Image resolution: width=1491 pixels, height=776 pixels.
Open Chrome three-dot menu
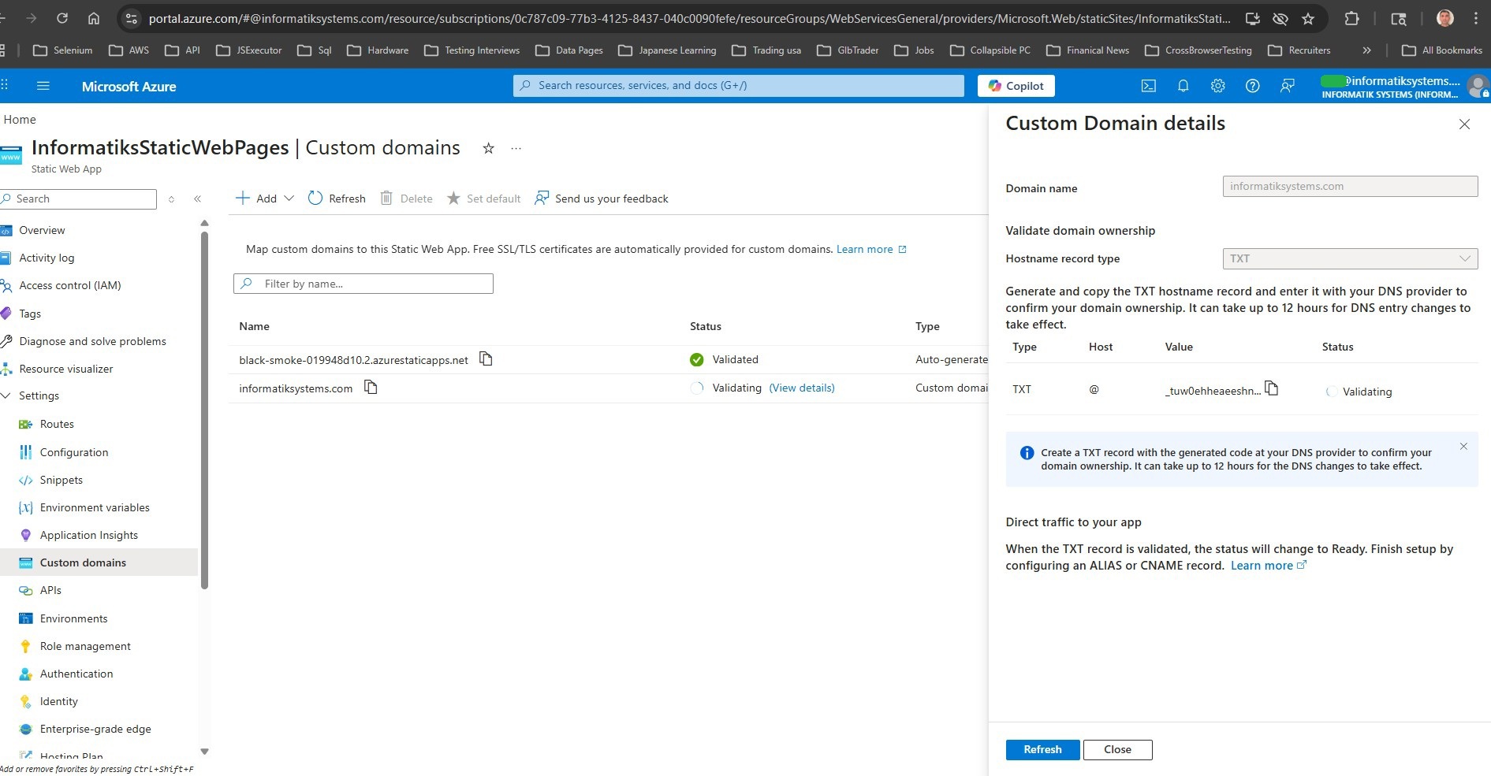pos(1476,18)
